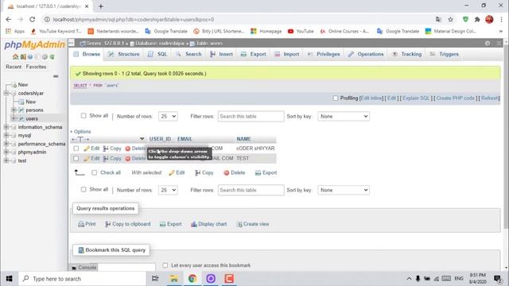The height and width of the screenshot is (286, 509).
Task: Open File Explorer from taskbar
Action: click(174, 279)
